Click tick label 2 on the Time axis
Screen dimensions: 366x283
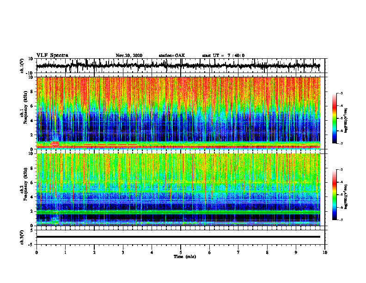pos(94,252)
